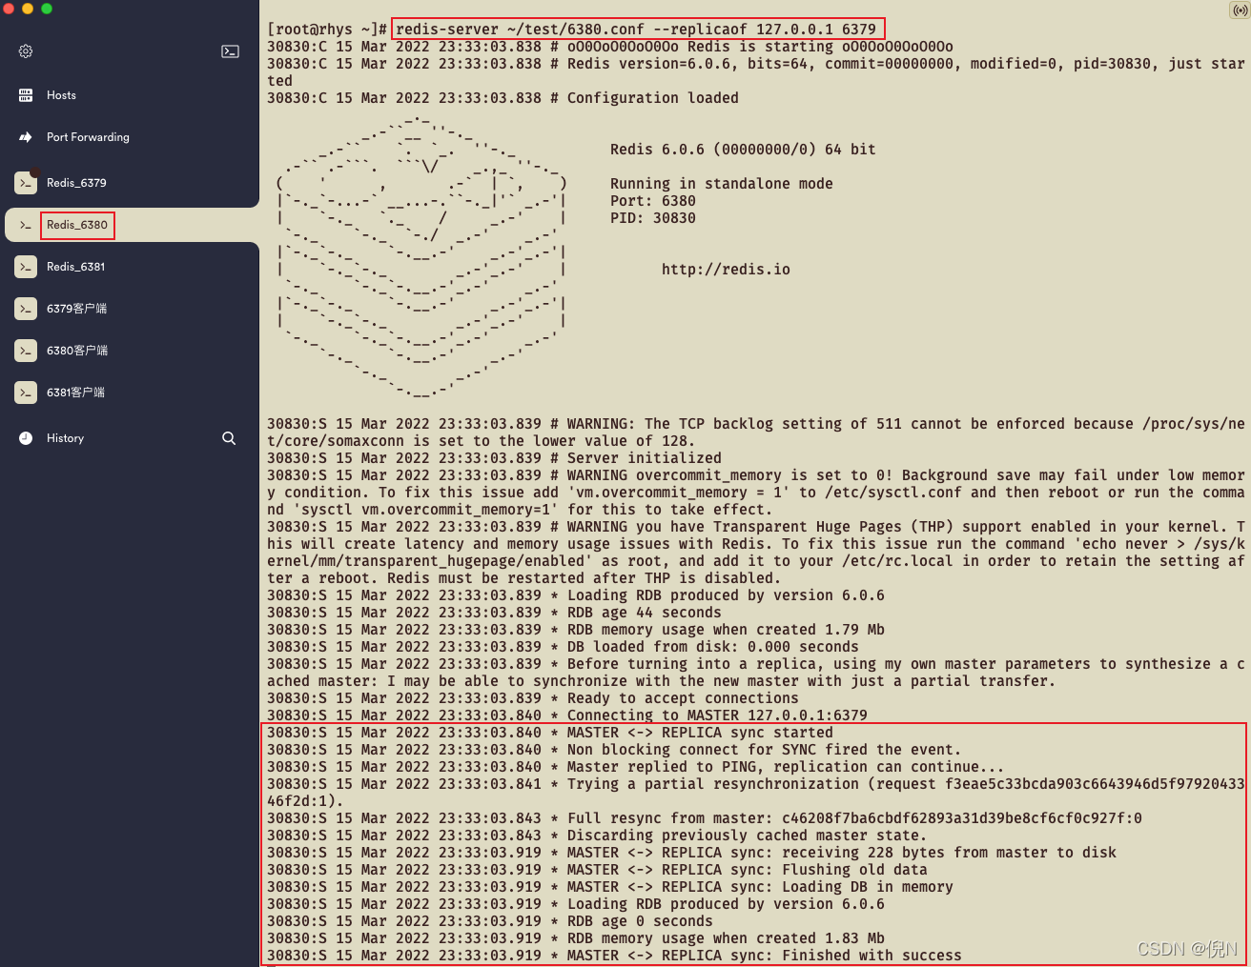Viewport: 1251px width, 967px height.
Task: Click the macOS yellow minimize window button
Action: pyautogui.click(x=28, y=9)
